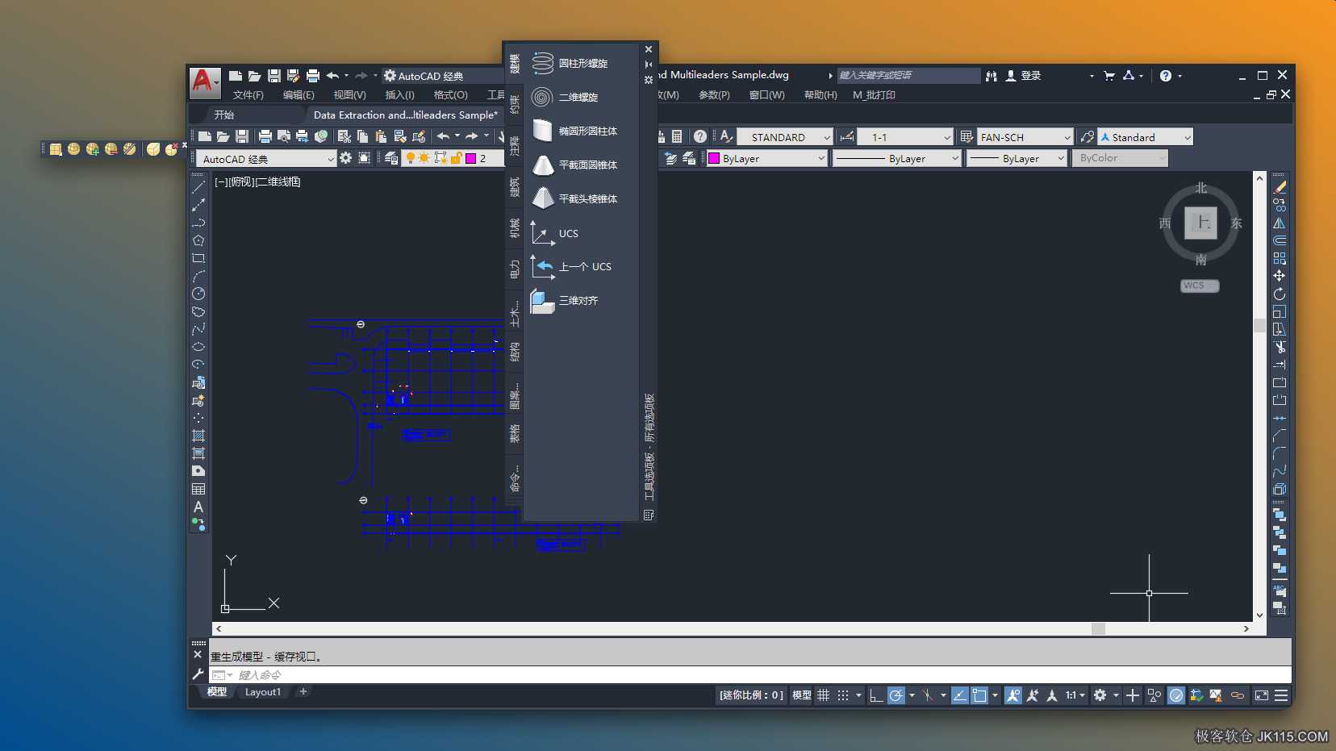Select the Move modify tool
The image size is (1336, 751).
pos(1280,276)
